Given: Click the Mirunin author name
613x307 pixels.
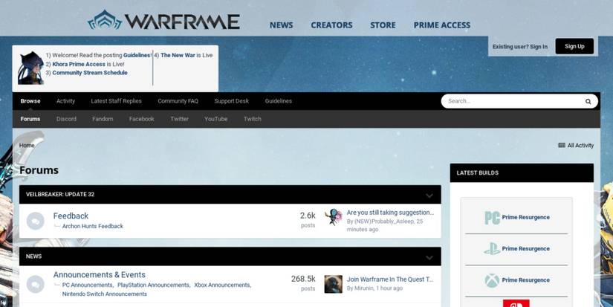Looking at the screenshot, I should (x=363, y=288).
